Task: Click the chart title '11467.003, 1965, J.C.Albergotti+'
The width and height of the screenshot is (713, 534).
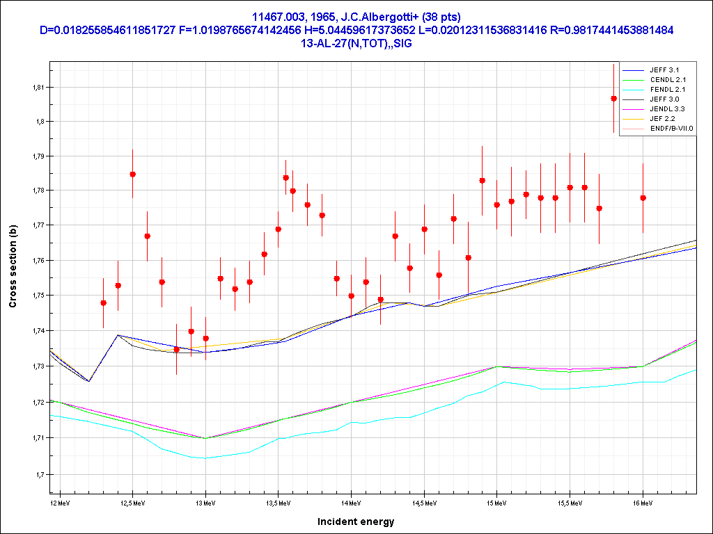Action: point(356,17)
